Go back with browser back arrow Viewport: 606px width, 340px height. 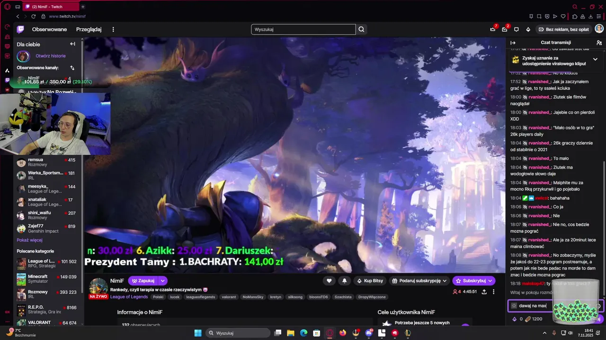(x=18, y=17)
